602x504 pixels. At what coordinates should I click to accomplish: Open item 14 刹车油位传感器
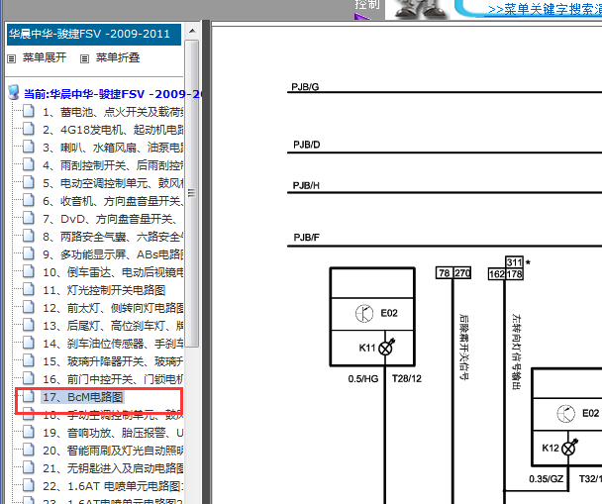113,344
